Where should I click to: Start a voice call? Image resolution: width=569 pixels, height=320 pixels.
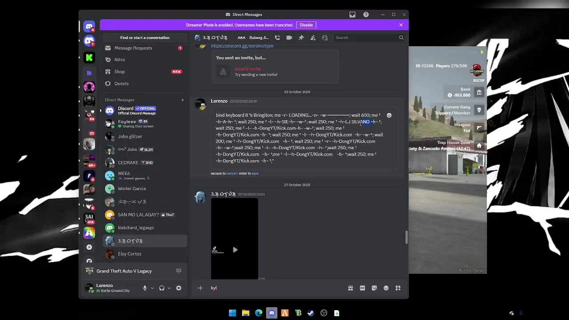[x=277, y=38]
